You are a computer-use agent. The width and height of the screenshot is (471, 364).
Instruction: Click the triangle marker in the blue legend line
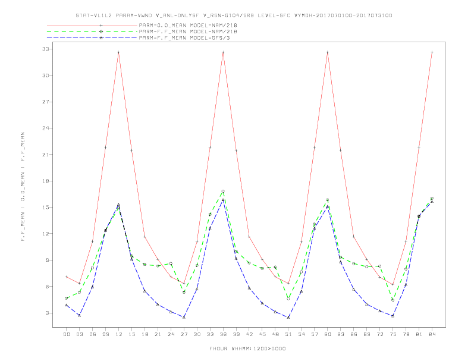101,38
